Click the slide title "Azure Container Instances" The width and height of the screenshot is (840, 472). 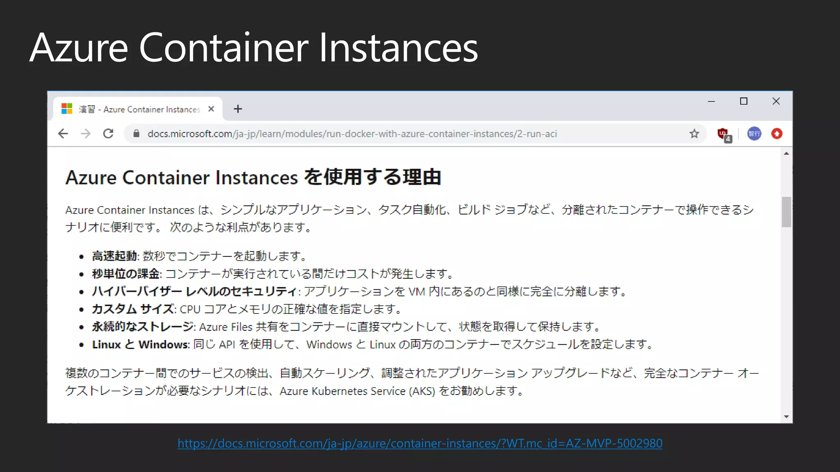coord(253,48)
